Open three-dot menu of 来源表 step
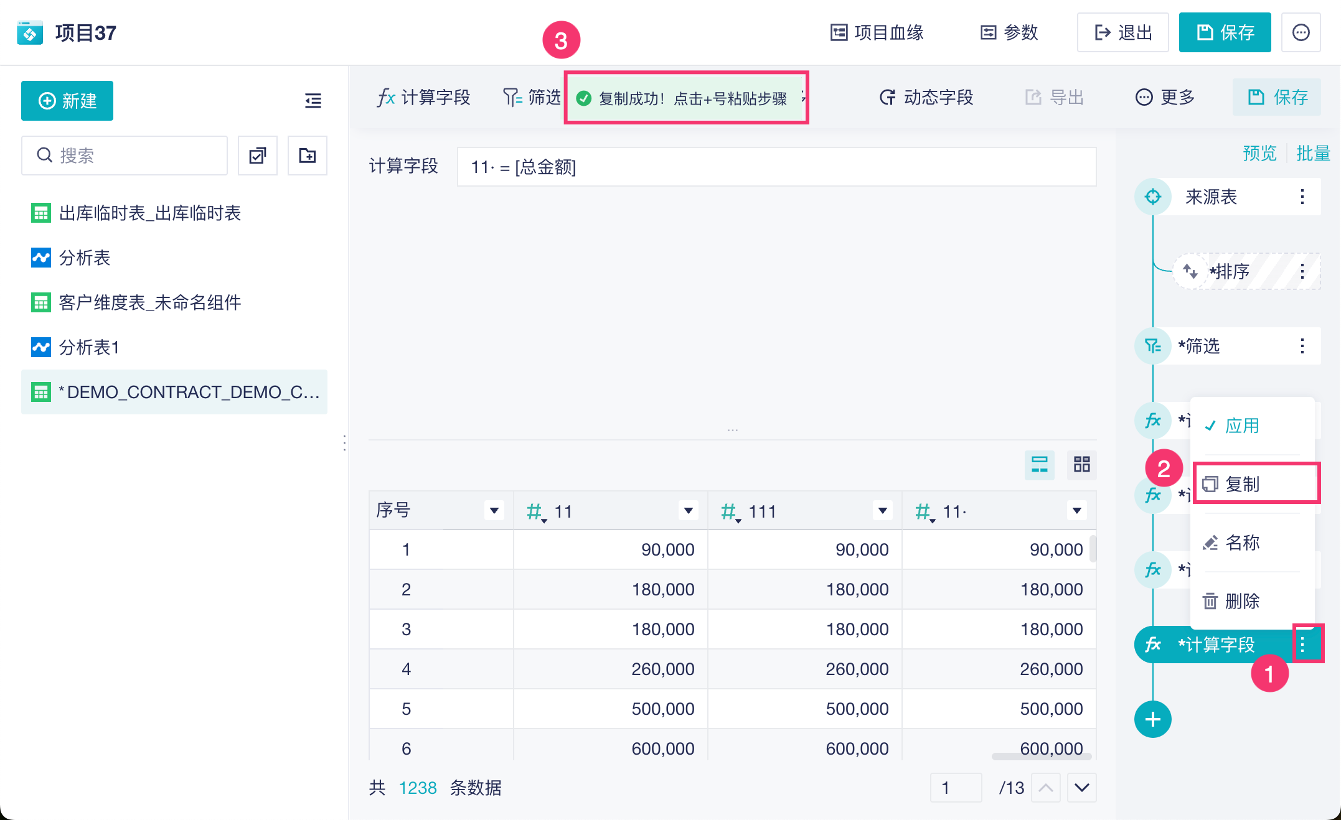1341x820 pixels. point(1302,197)
